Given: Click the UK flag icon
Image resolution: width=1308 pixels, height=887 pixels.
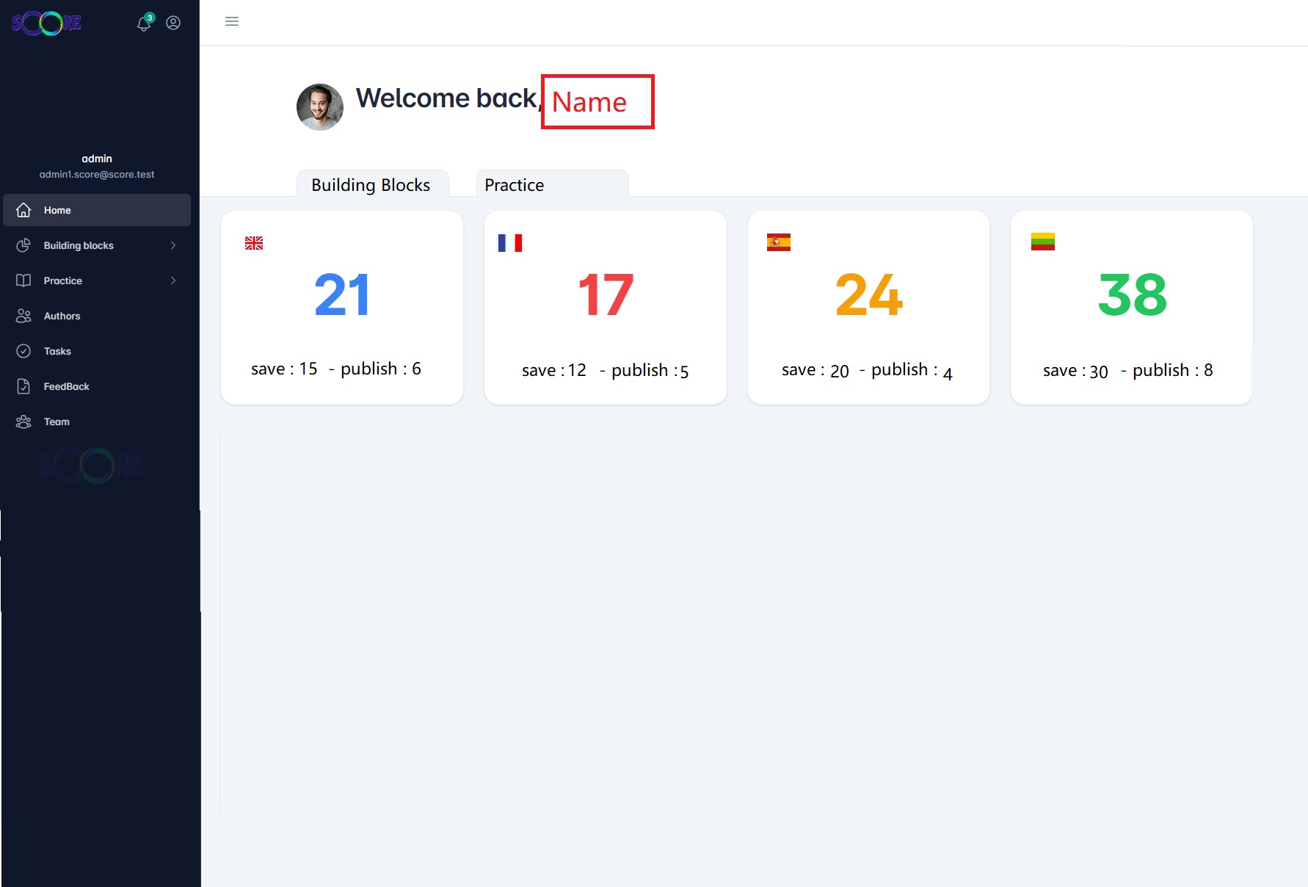Looking at the screenshot, I should (x=254, y=243).
